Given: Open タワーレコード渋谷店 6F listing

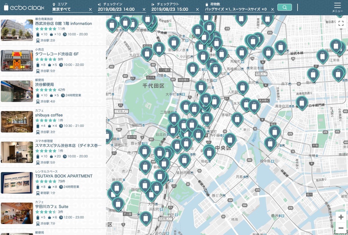Looking at the screenshot, I should click(57, 54).
